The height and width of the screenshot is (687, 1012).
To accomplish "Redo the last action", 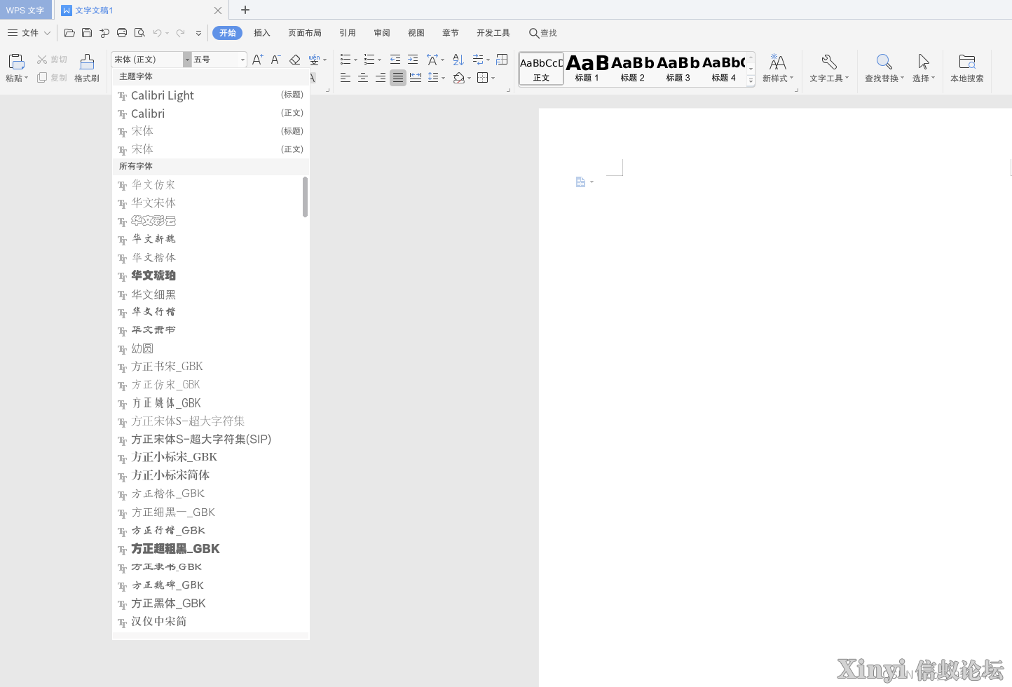I will coord(181,33).
